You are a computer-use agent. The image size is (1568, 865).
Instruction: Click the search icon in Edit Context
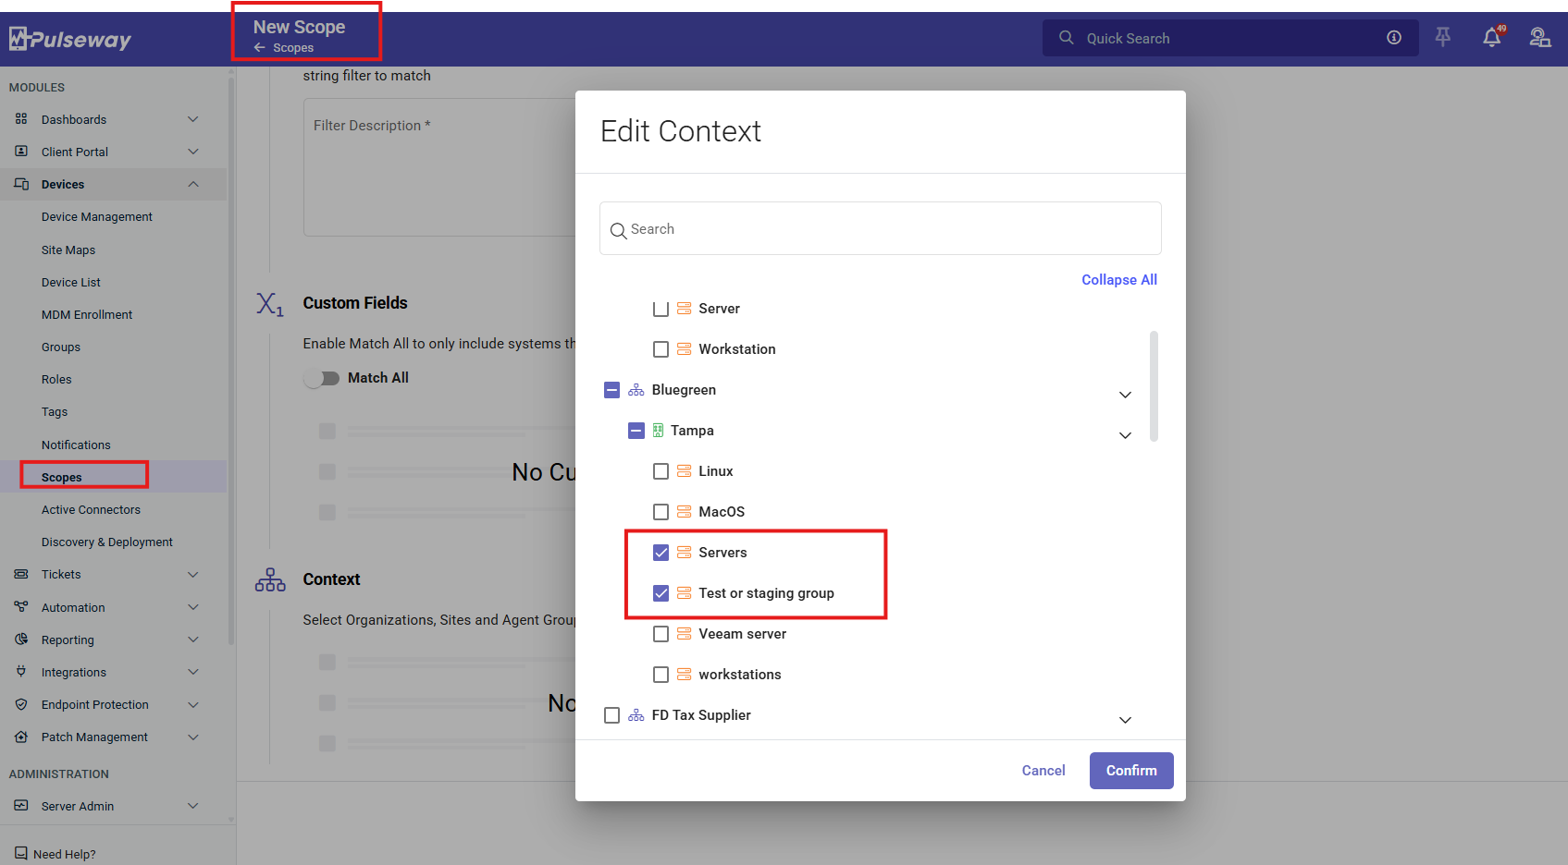click(x=619, y=230)
